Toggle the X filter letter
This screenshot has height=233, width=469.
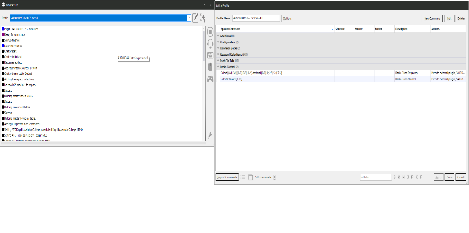[x=417, y=177]
